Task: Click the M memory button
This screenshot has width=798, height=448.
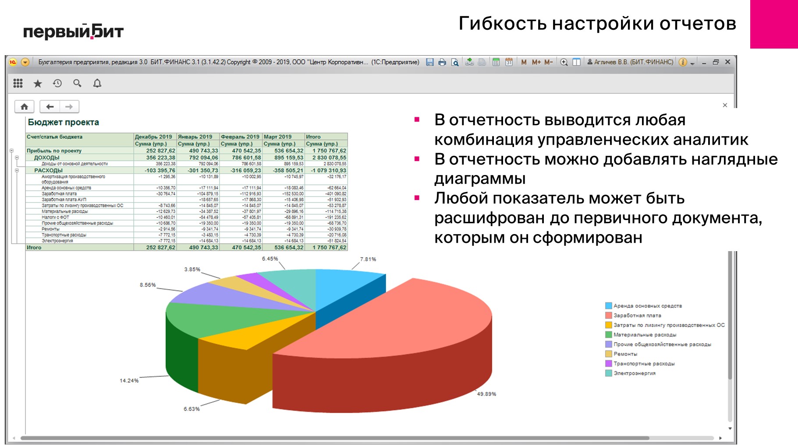Action: click(524, 62)
